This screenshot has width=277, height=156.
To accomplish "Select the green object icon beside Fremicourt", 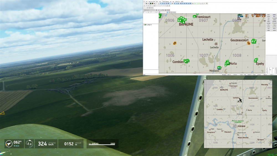I will click(x=194, y=17).
